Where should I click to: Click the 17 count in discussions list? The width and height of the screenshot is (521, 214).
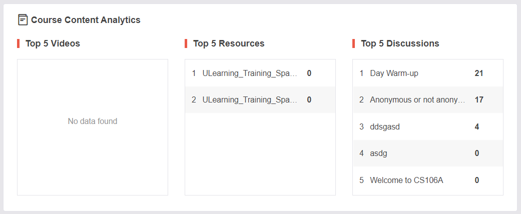(x=479, y=100)
